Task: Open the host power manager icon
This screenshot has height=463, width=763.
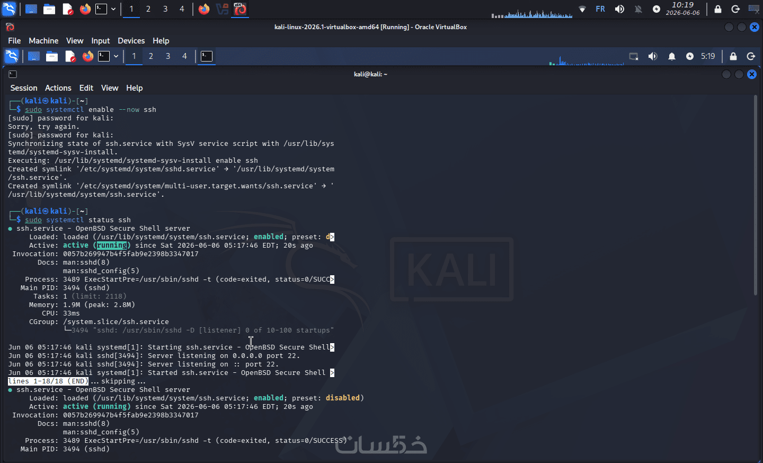Action: [x=656, y=9]
